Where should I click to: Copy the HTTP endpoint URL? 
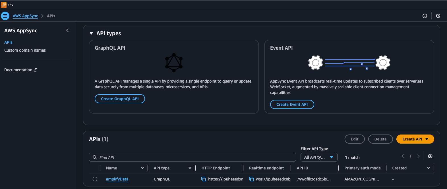point(204,179)
